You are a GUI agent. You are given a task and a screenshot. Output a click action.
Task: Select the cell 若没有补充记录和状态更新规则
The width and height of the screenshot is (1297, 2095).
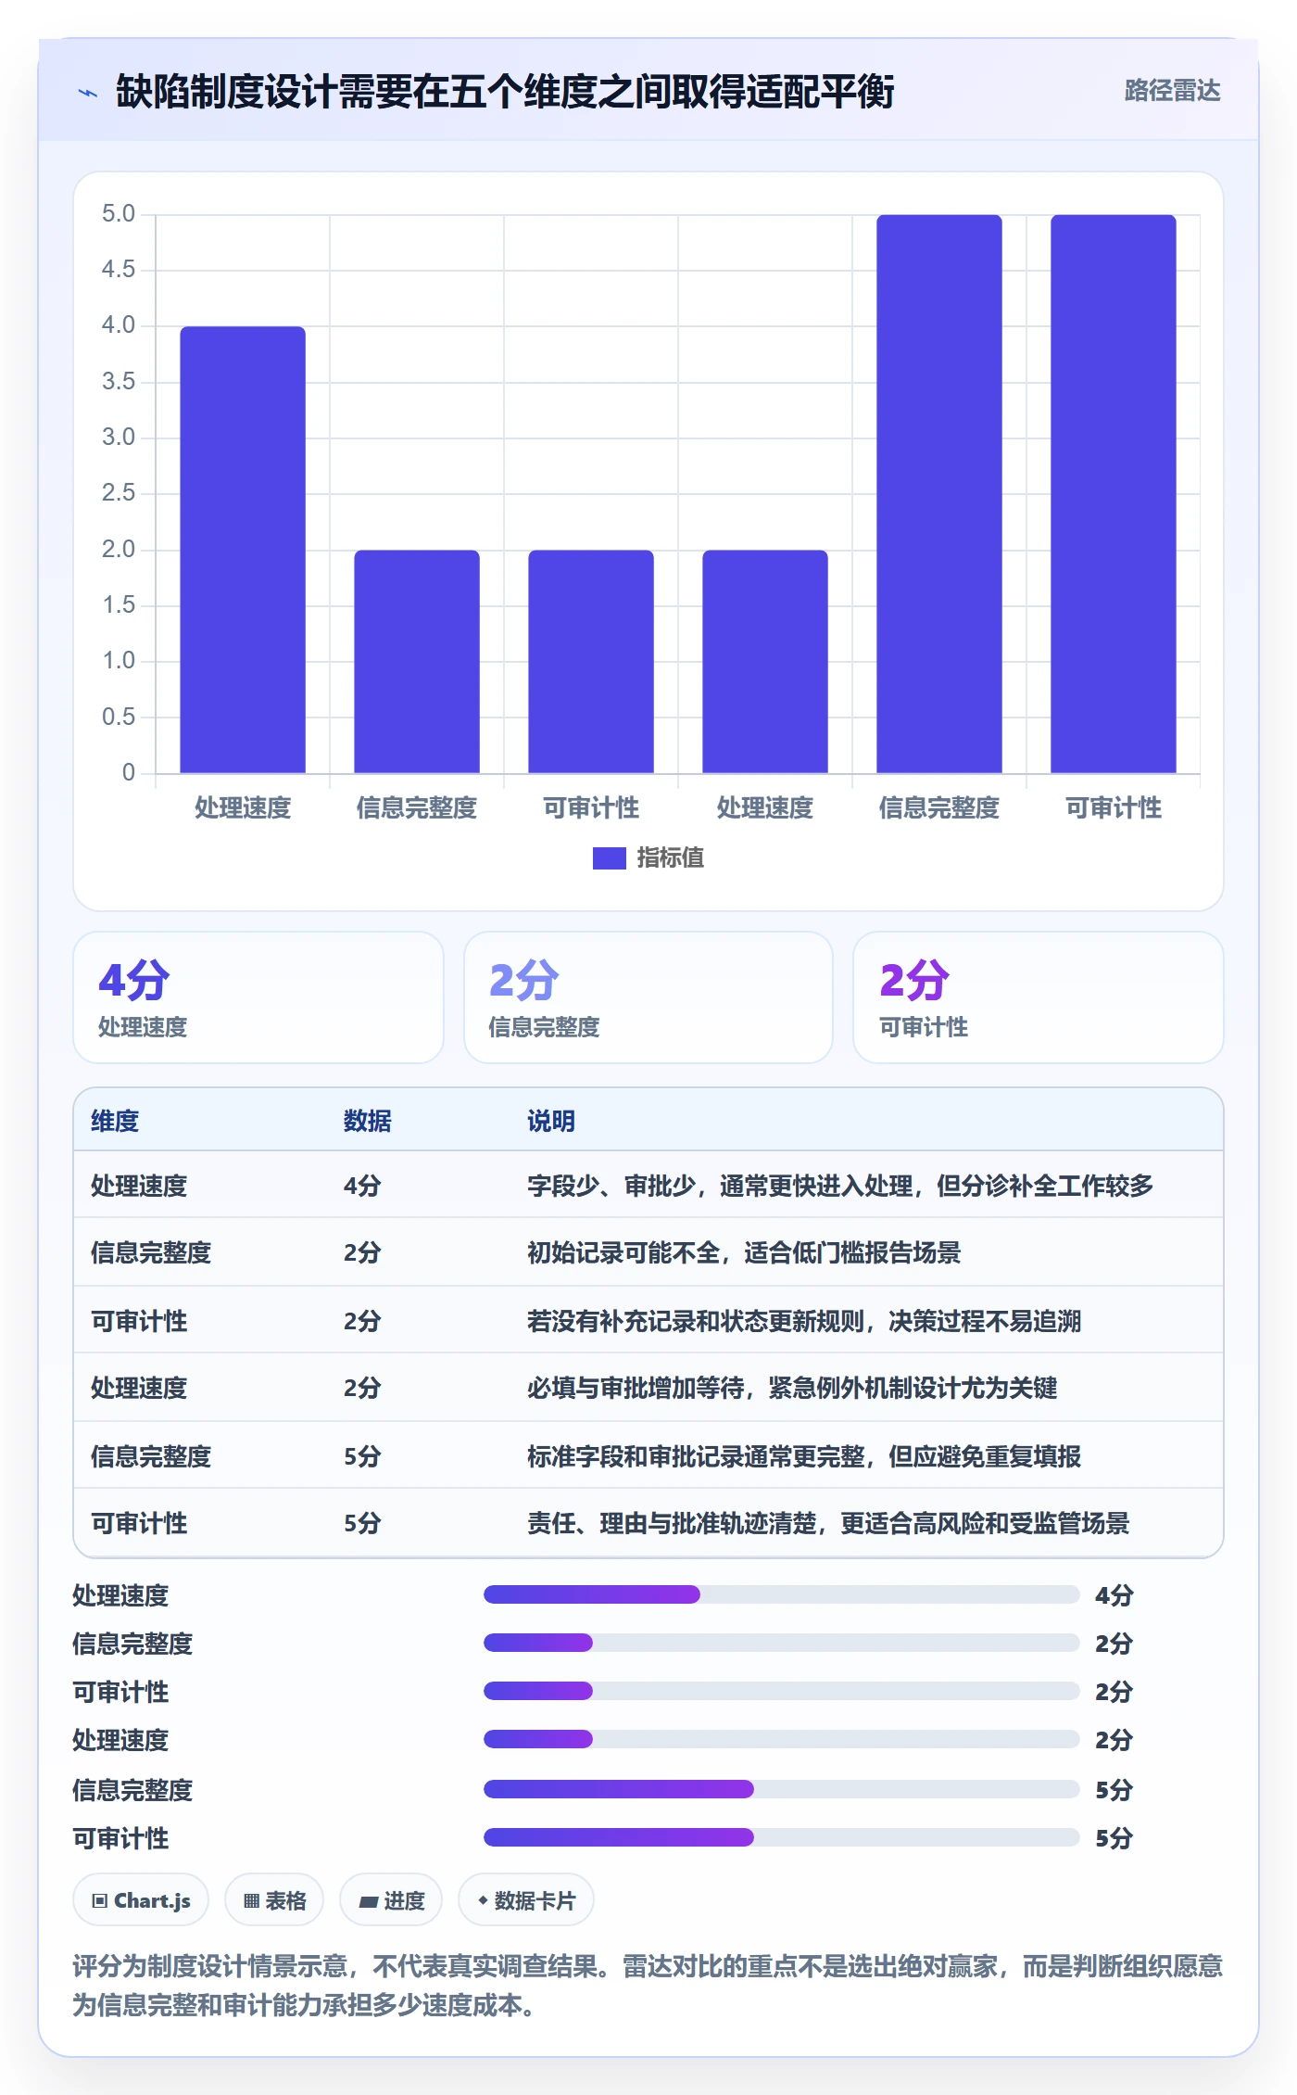tap(804, 1321)
